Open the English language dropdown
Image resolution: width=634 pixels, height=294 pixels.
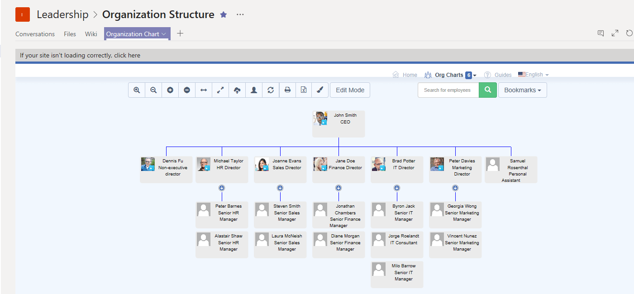click(x=534, y=75)
